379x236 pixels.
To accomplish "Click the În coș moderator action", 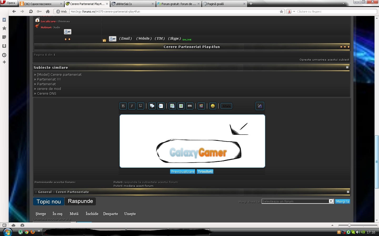I will tap(57, 214).
